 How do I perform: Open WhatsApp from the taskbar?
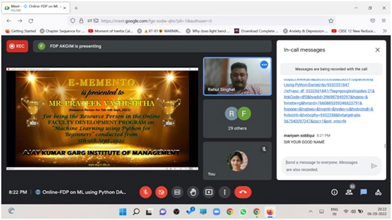point(243,212)
